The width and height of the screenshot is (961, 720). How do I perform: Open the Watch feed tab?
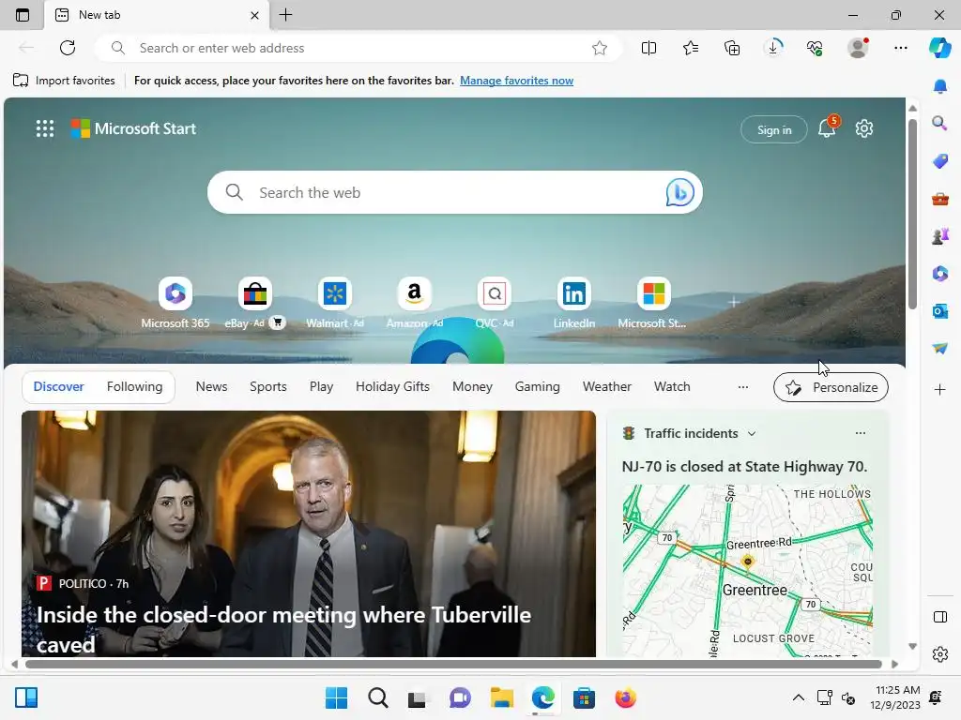[672, 387]
